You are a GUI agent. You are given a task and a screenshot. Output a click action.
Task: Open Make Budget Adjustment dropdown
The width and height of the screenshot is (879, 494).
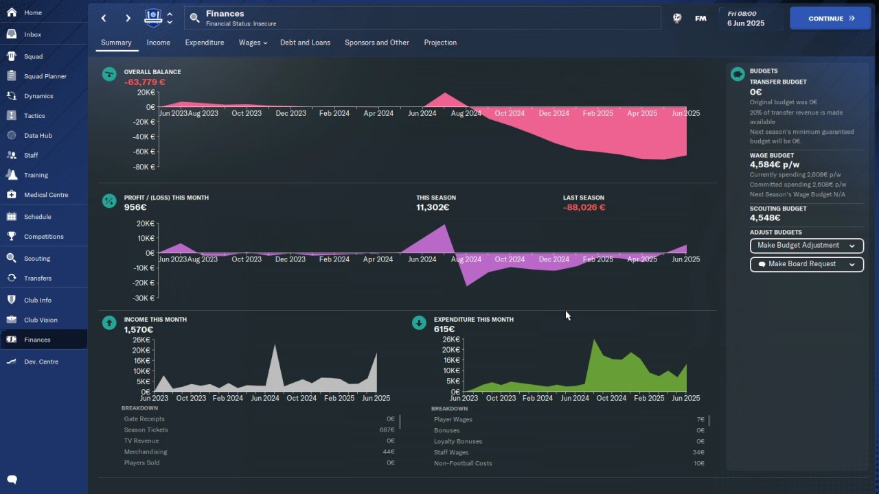point(806,246)
